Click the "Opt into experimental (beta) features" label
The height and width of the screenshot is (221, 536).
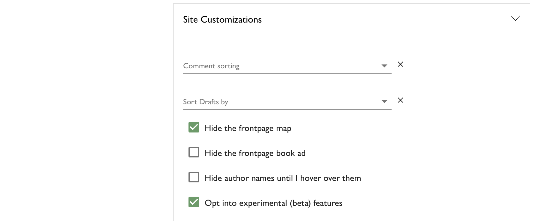[273, 203]
